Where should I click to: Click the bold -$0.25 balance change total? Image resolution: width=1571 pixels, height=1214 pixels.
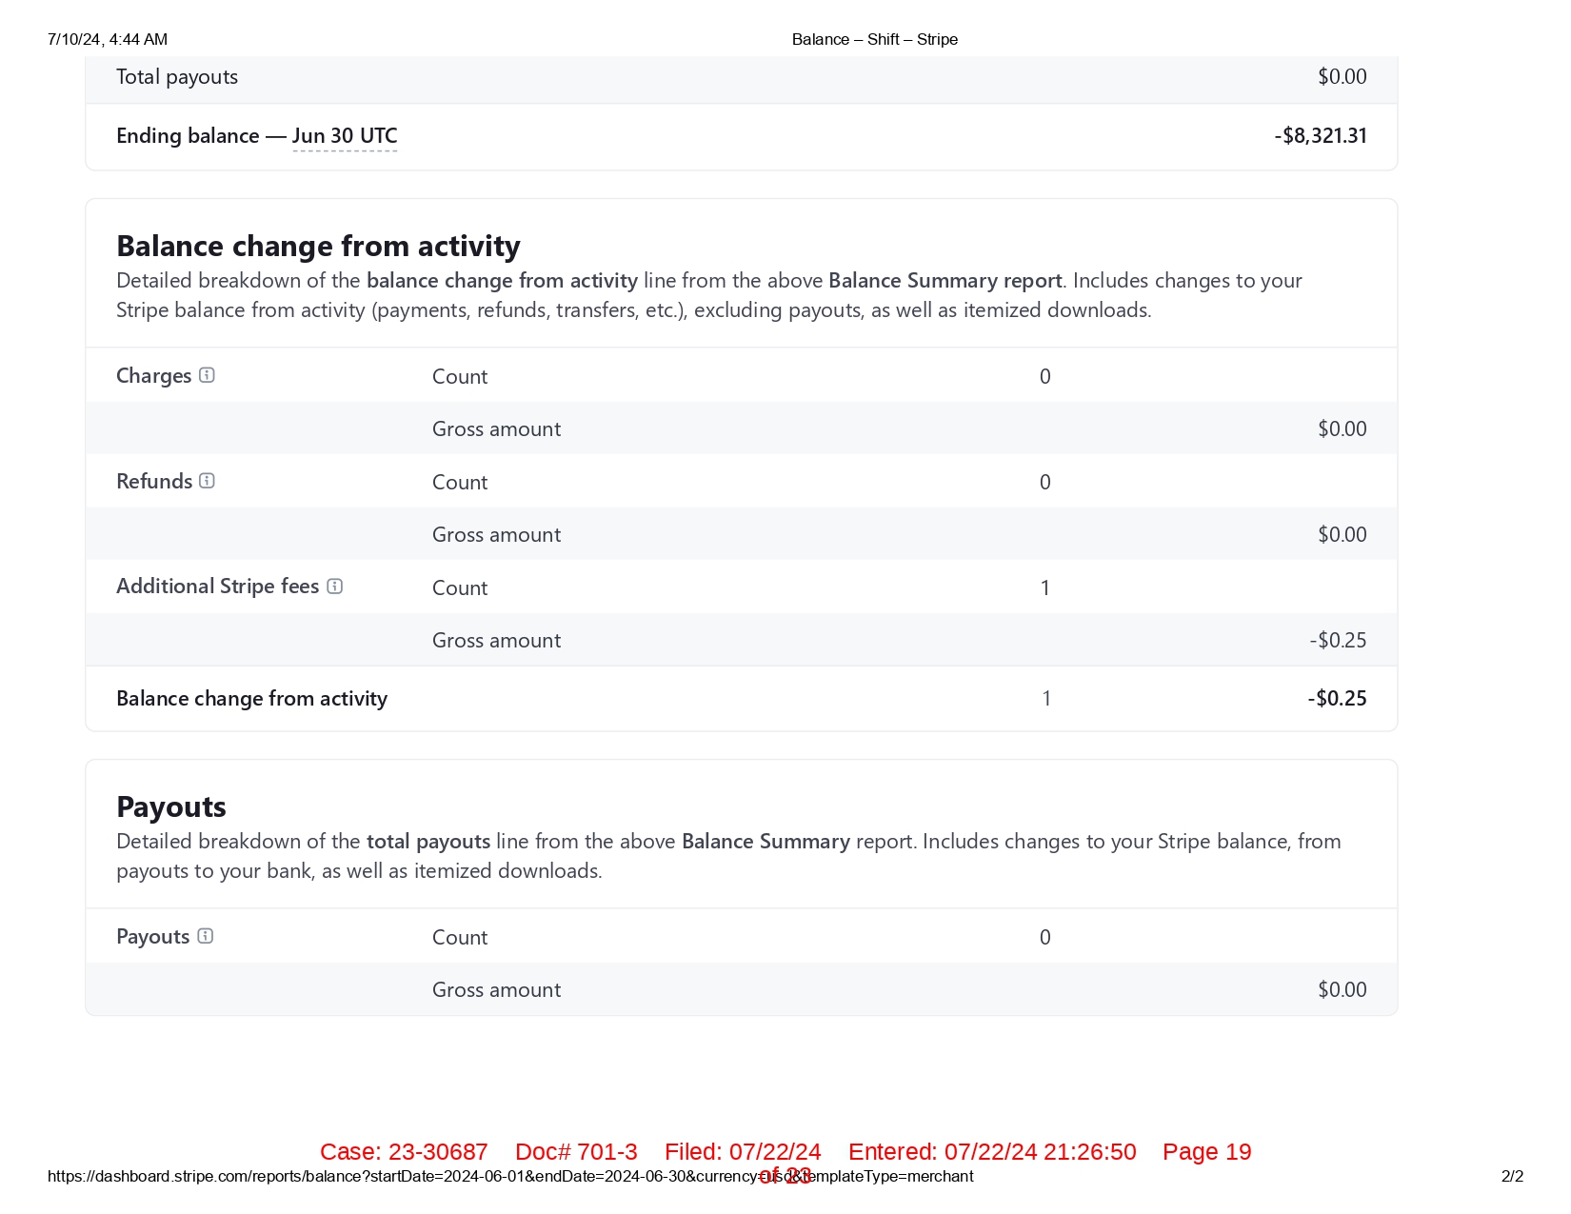1337,699
